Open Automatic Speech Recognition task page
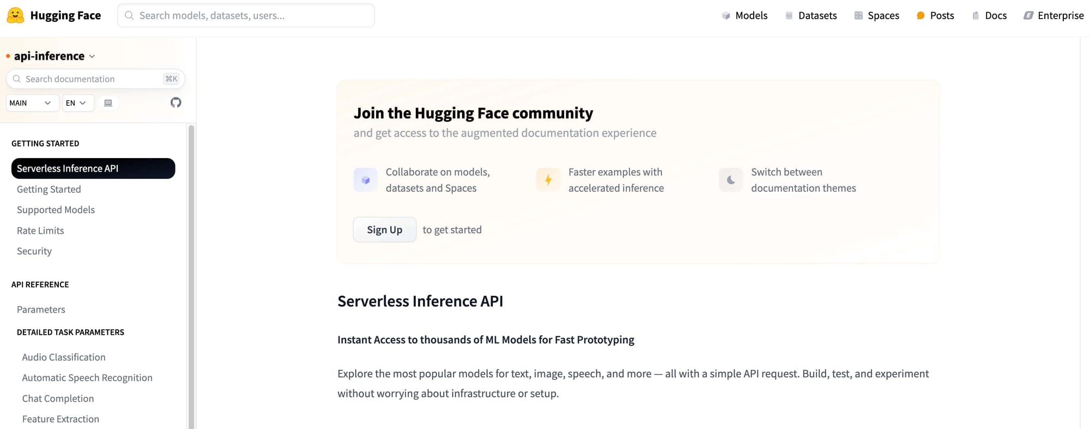Image resolution: width=1090 pixels, height=429 pixels. click(x=87, y=378)
